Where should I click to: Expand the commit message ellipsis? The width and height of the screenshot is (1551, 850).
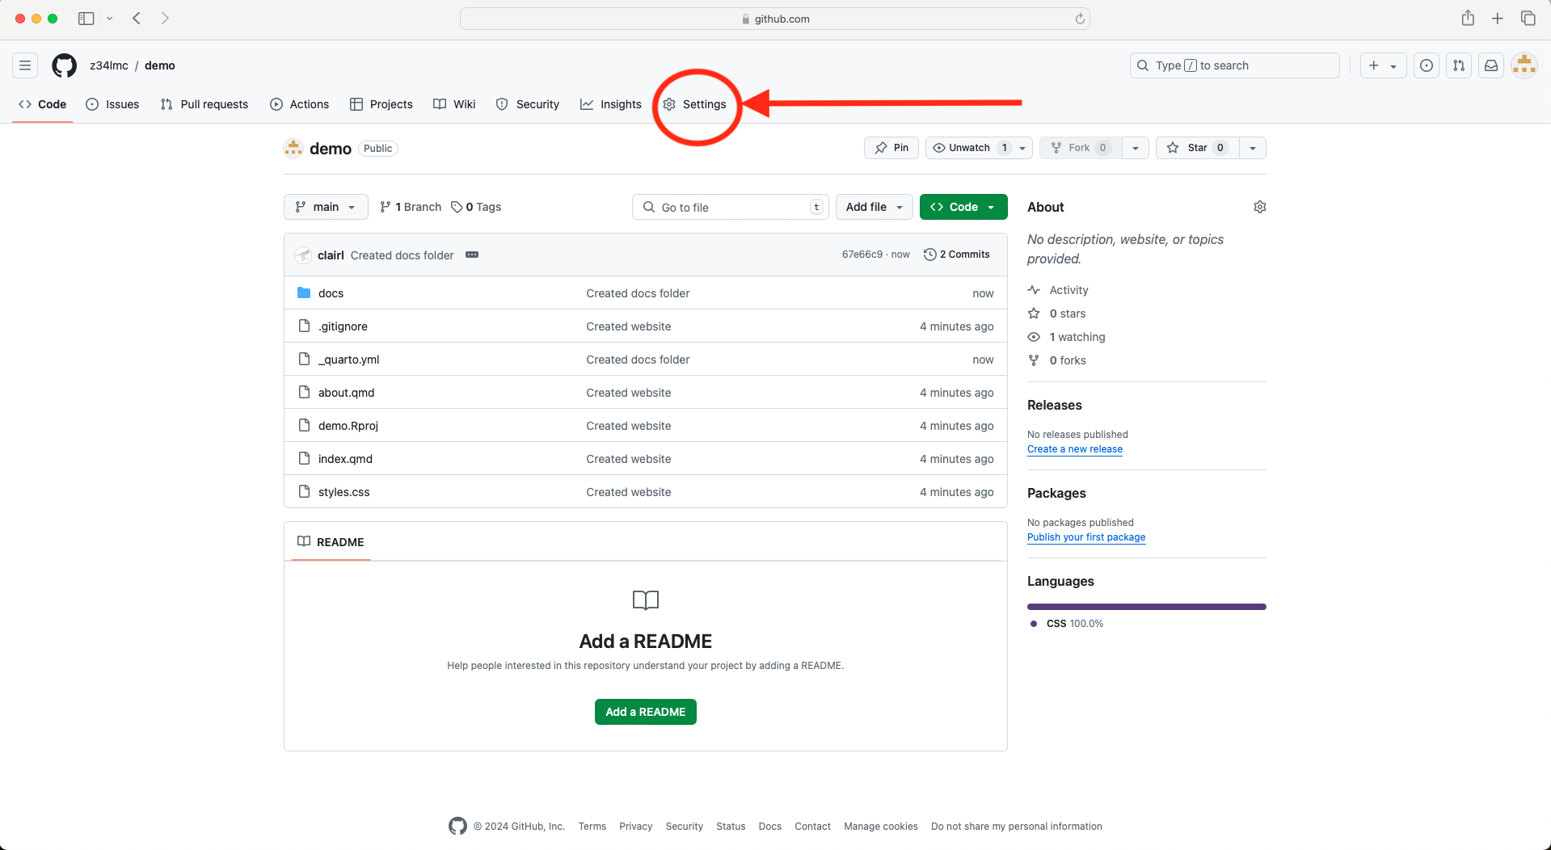pos(472,255)
